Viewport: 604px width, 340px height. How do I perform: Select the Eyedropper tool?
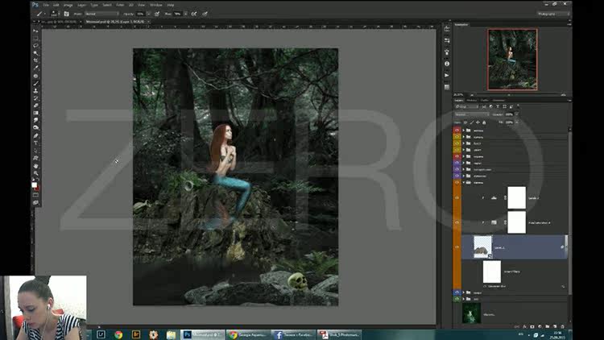coord(36,68)
